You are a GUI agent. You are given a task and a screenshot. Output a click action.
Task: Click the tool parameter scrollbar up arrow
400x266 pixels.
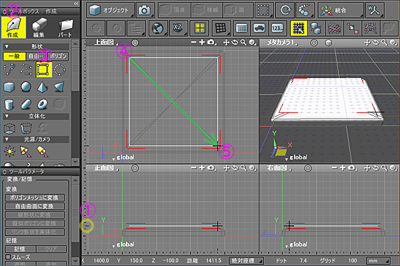pos(75,181)
